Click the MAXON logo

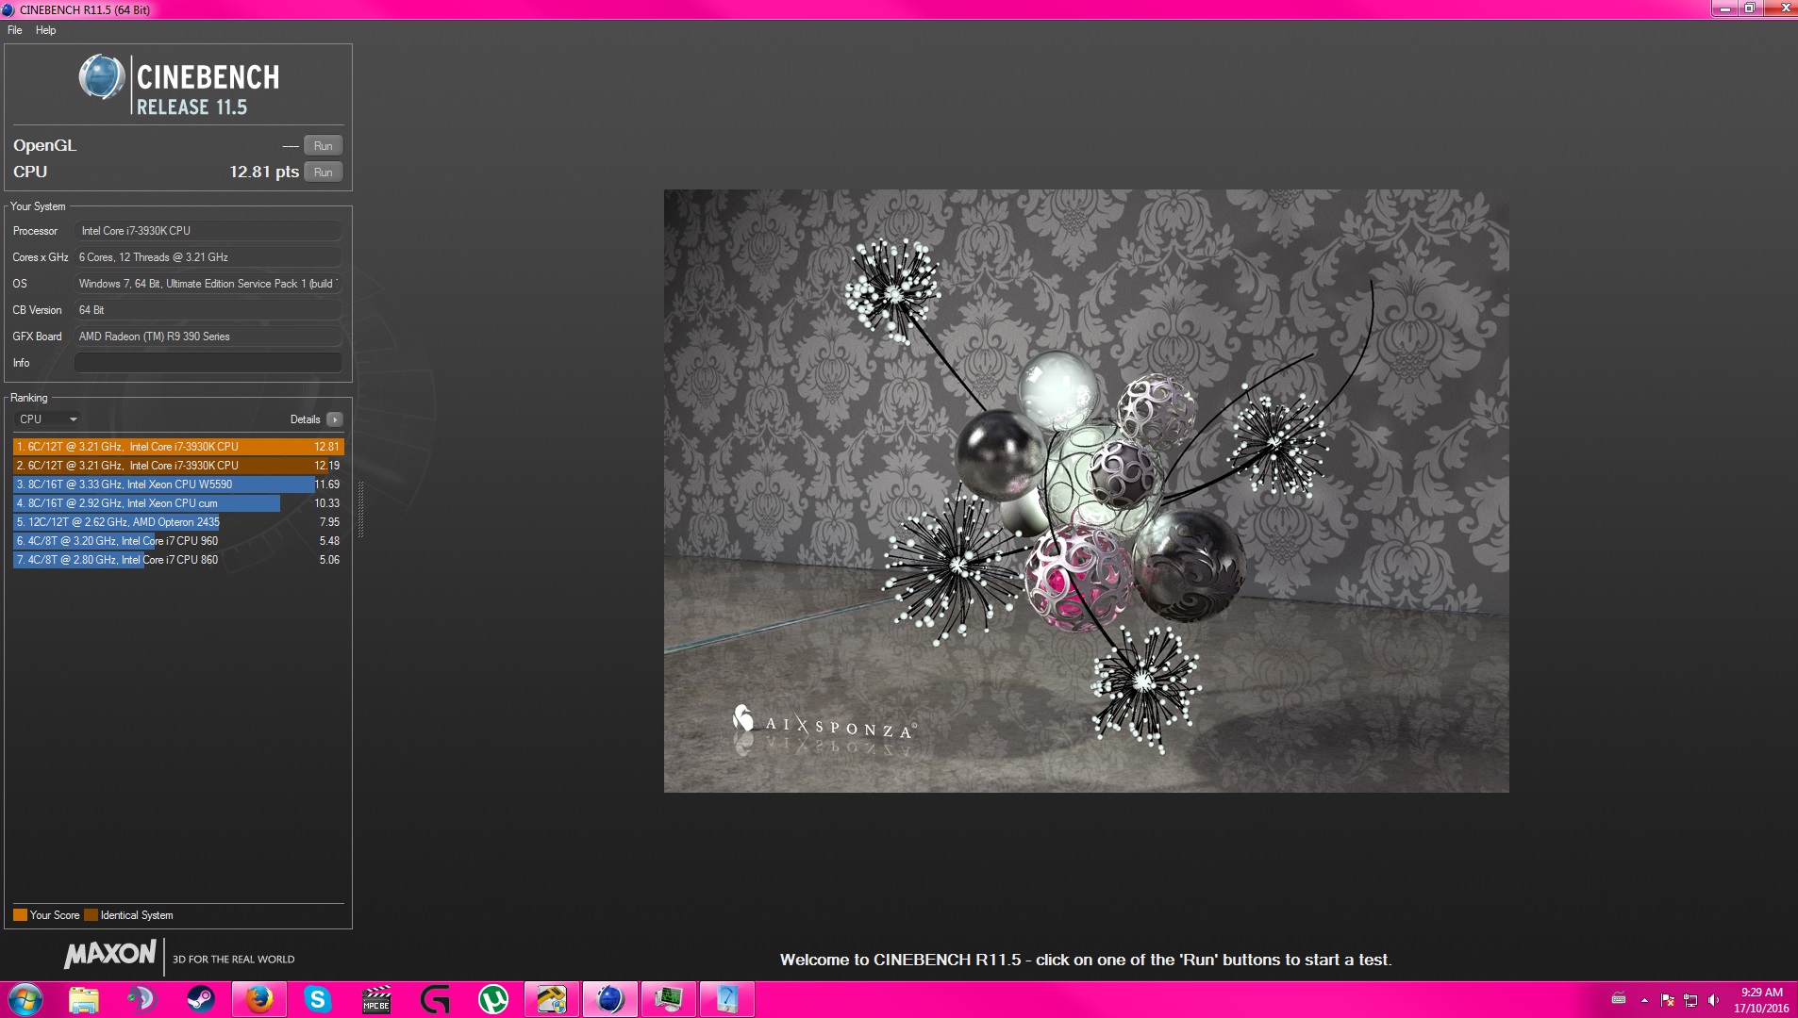click(109, 954)
